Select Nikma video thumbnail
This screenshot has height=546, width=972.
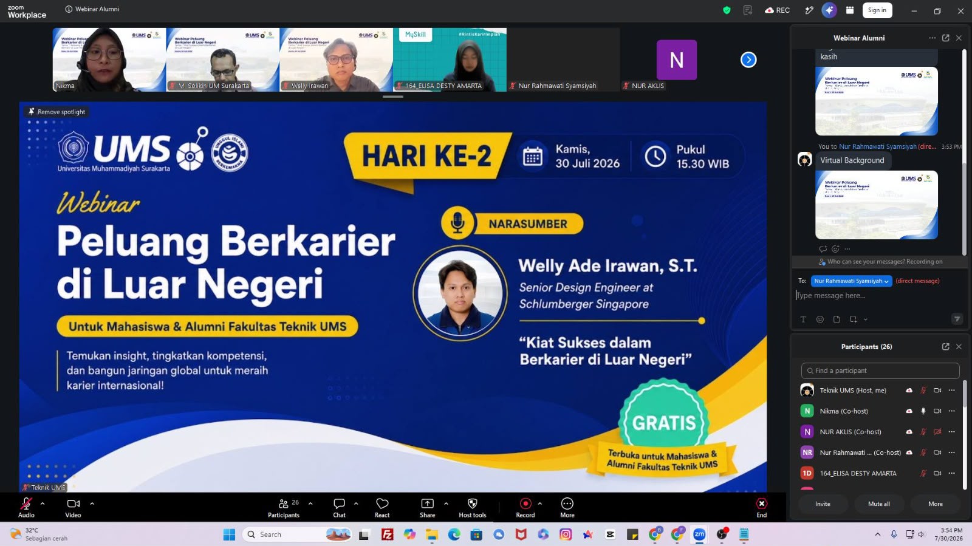click(109, 60)
